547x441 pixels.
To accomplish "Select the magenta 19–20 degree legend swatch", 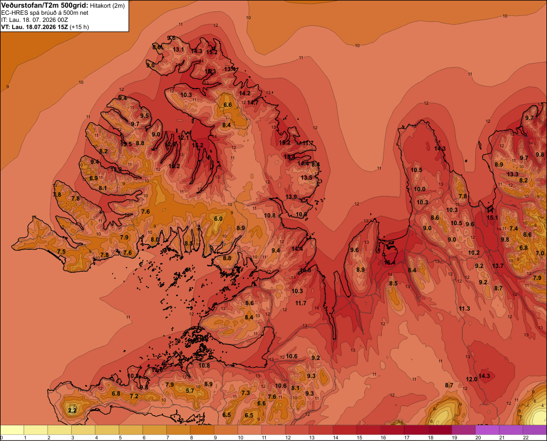I will point(463,430).
